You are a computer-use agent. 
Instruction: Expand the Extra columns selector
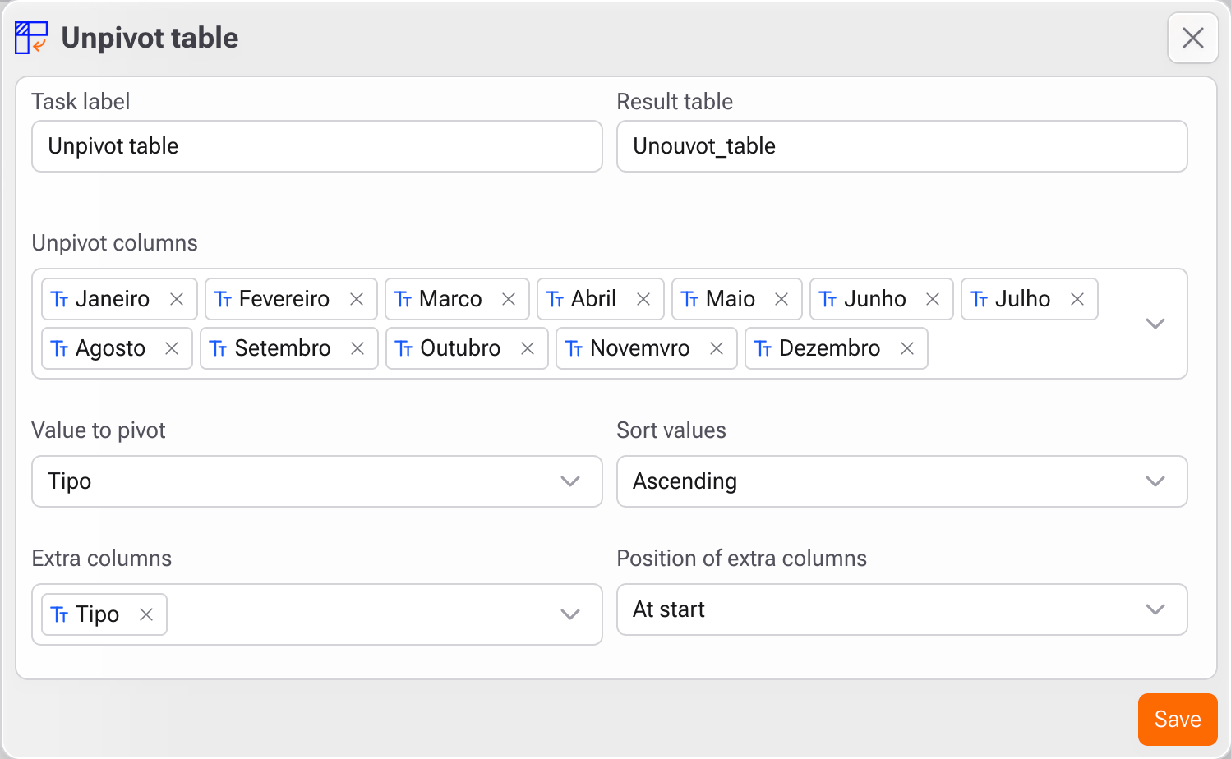[570, 614]
